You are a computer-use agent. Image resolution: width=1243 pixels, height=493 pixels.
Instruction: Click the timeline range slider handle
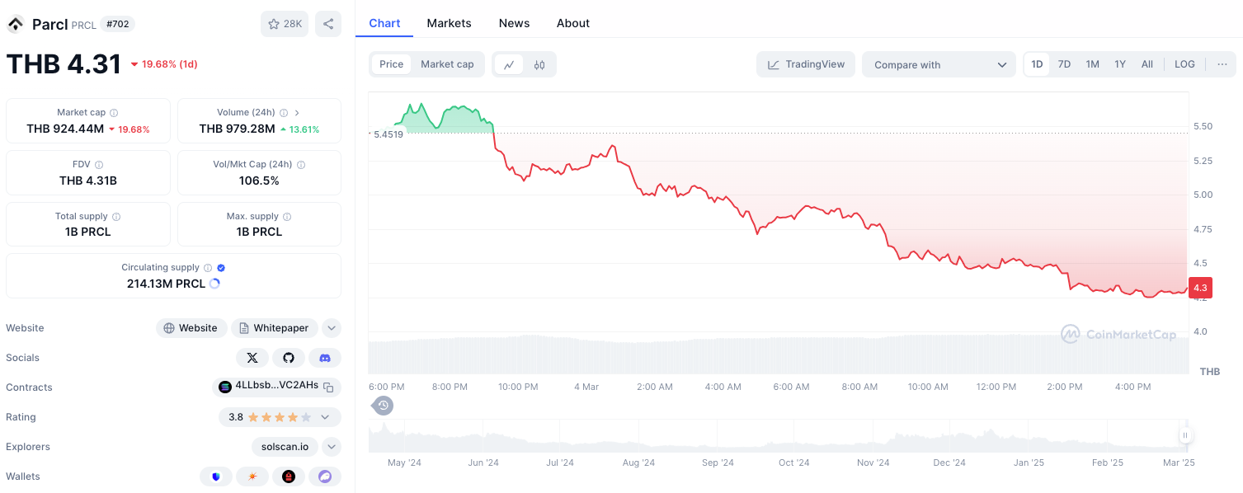pyautogui.click(x=1185, y=435)
